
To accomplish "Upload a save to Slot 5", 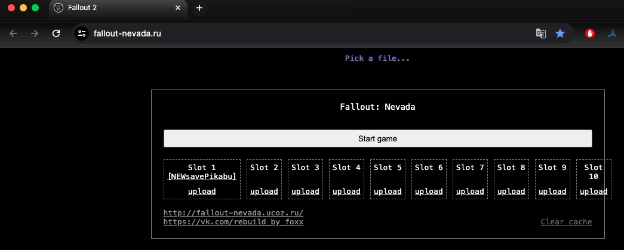I will (x=388, y=192).
